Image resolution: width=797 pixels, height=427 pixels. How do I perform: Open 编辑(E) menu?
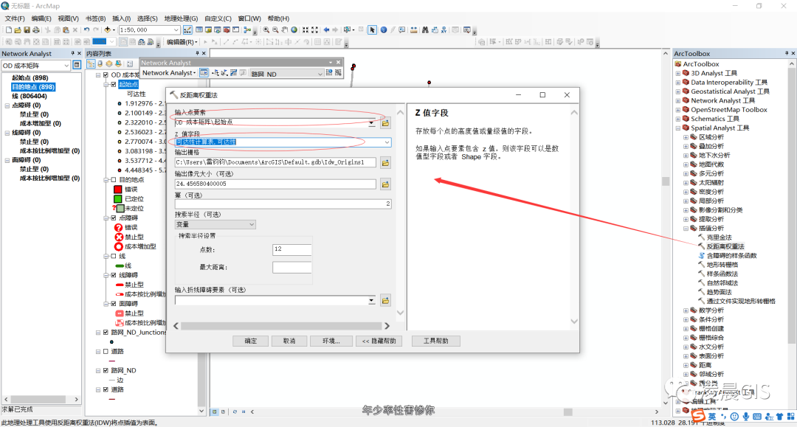point(41,18)
